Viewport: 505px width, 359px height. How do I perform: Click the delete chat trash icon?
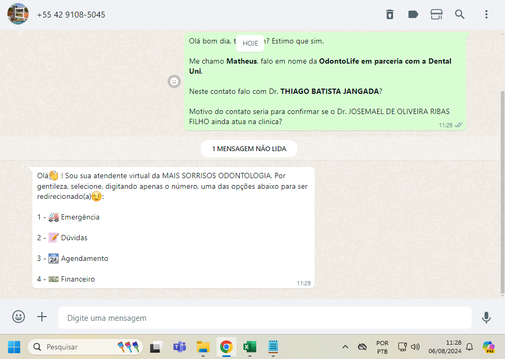tap(390, 14)
